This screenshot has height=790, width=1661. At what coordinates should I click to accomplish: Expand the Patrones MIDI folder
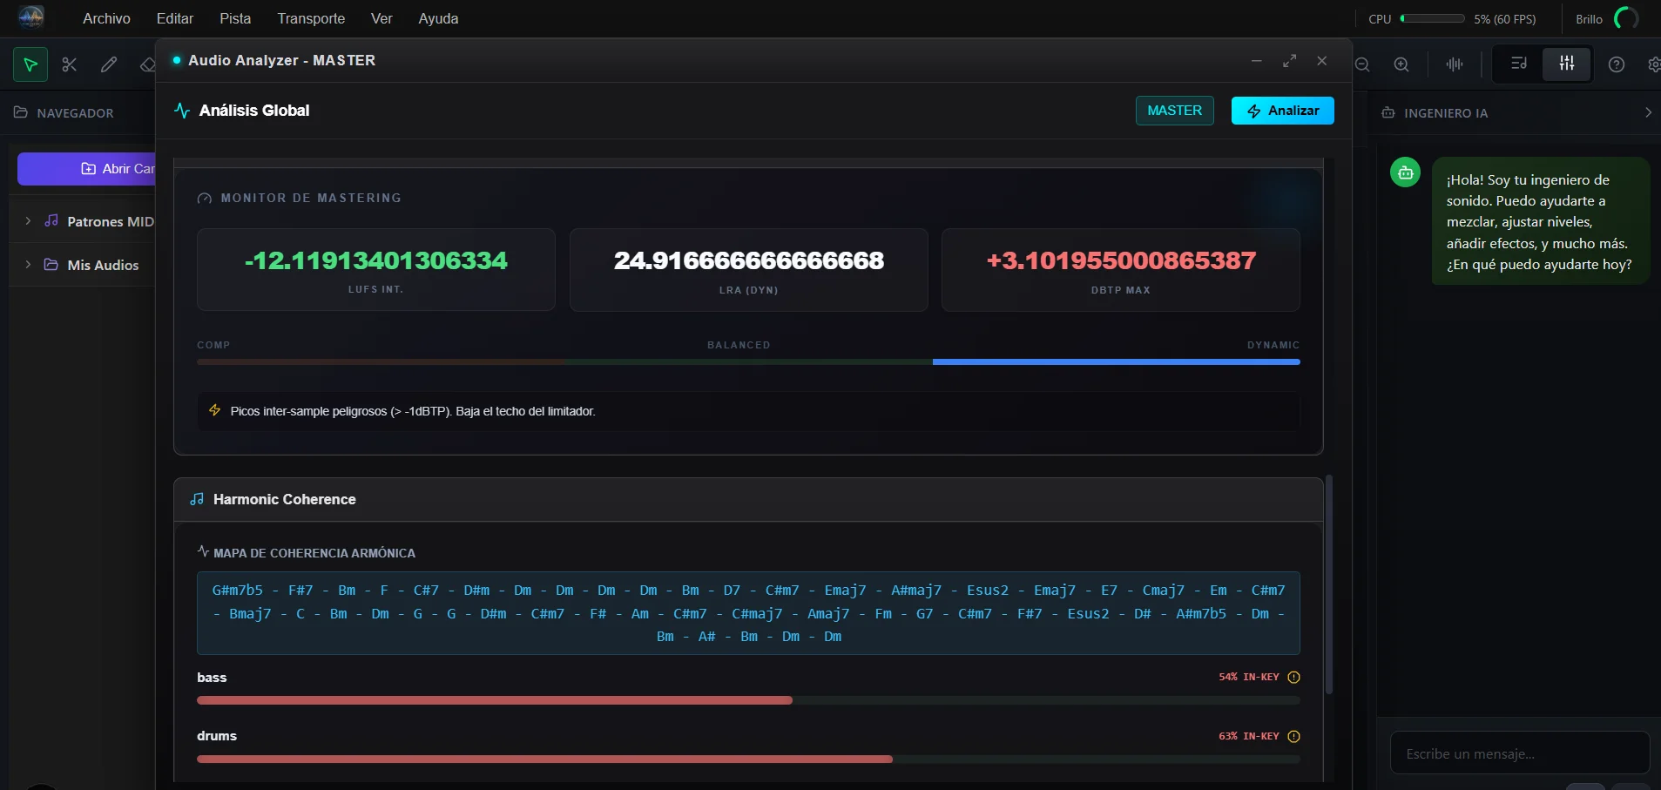[29, 221]
